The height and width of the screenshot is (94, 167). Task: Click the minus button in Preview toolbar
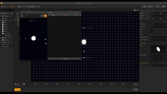[22, 16]
